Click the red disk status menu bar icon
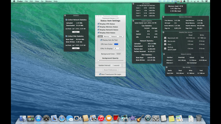Viewport: 221px width, 124px height. [181, 1]
